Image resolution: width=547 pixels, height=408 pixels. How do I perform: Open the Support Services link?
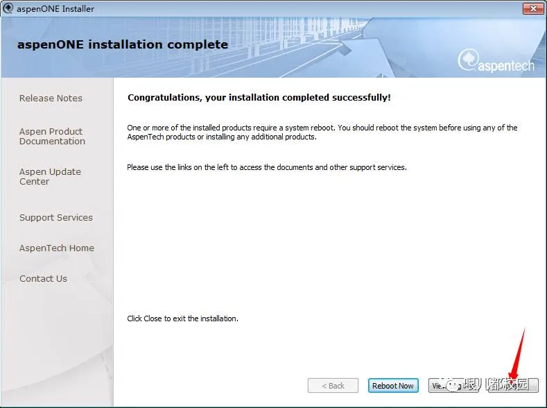56,217
